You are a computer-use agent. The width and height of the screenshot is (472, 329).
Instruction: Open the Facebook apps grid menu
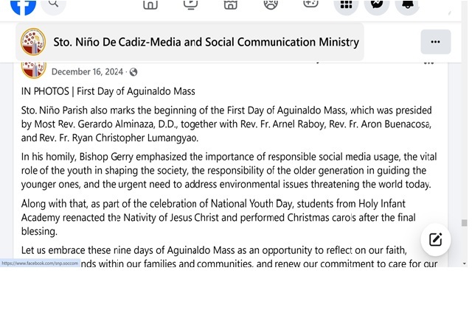(x=346, y=6)
